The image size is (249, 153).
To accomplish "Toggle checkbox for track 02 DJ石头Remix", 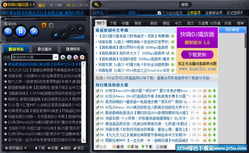I will [x=97, y=96].
